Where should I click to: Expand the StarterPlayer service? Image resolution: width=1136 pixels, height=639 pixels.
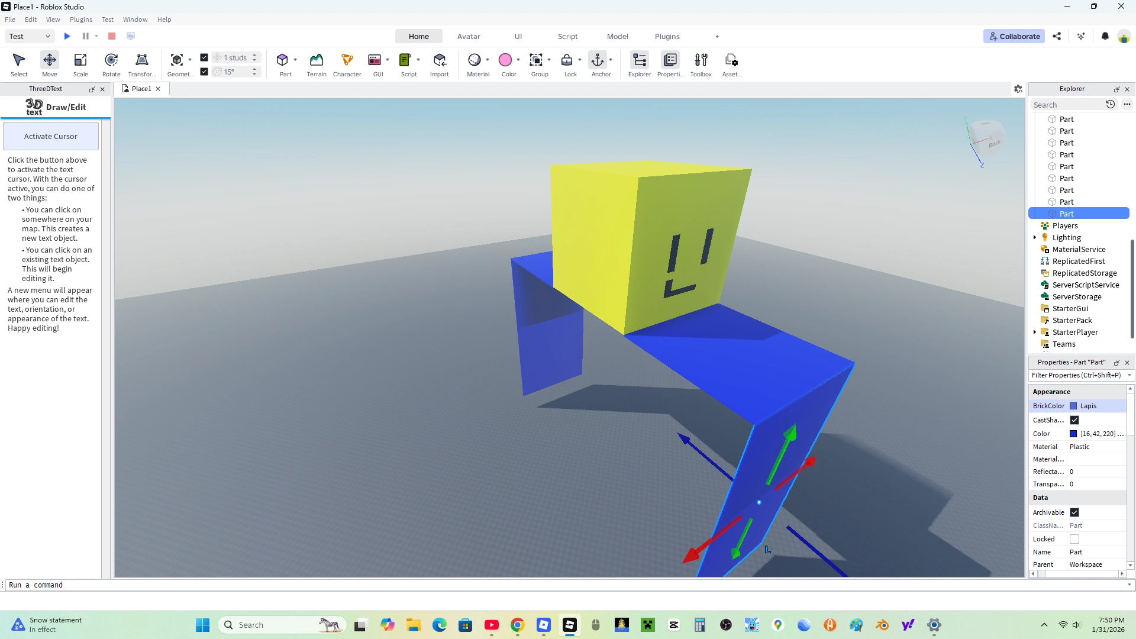(1035, 332)
